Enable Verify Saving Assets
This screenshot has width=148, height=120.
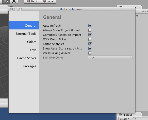pos(90,53)
